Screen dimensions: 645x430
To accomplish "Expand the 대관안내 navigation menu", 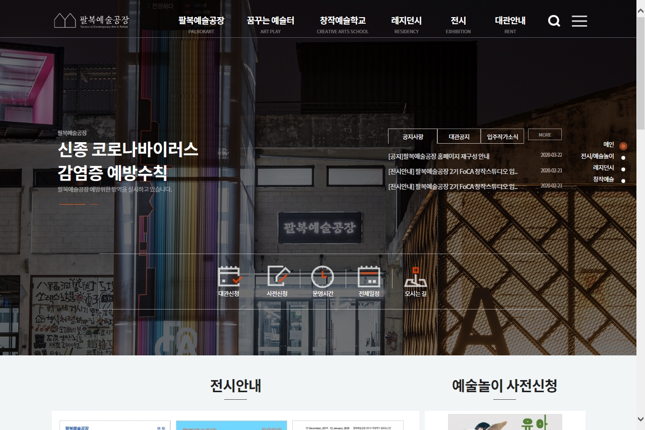I will pos(510,21).
